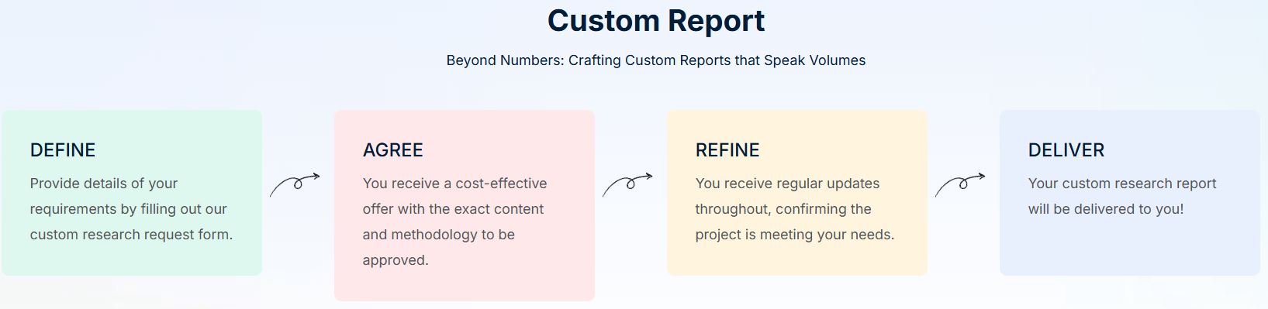Select the blue DELIVER card

[x=1130, y=193]
